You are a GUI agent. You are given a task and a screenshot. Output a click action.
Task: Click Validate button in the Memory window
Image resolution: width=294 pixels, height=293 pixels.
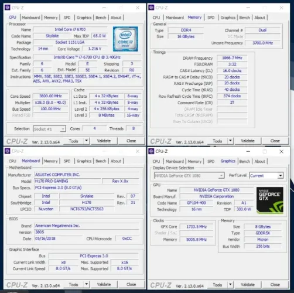(248, 141)
